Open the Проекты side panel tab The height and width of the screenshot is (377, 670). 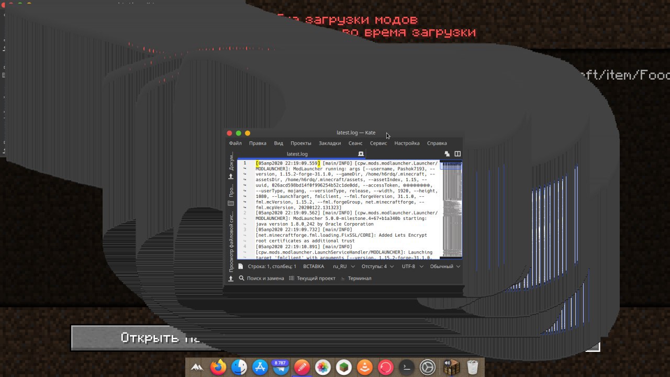[x=231, y=195]
